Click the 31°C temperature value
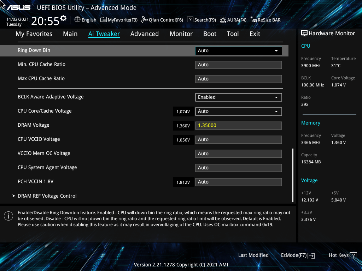The width and height of the screenshot is (362, 271). tap(336, 65)
